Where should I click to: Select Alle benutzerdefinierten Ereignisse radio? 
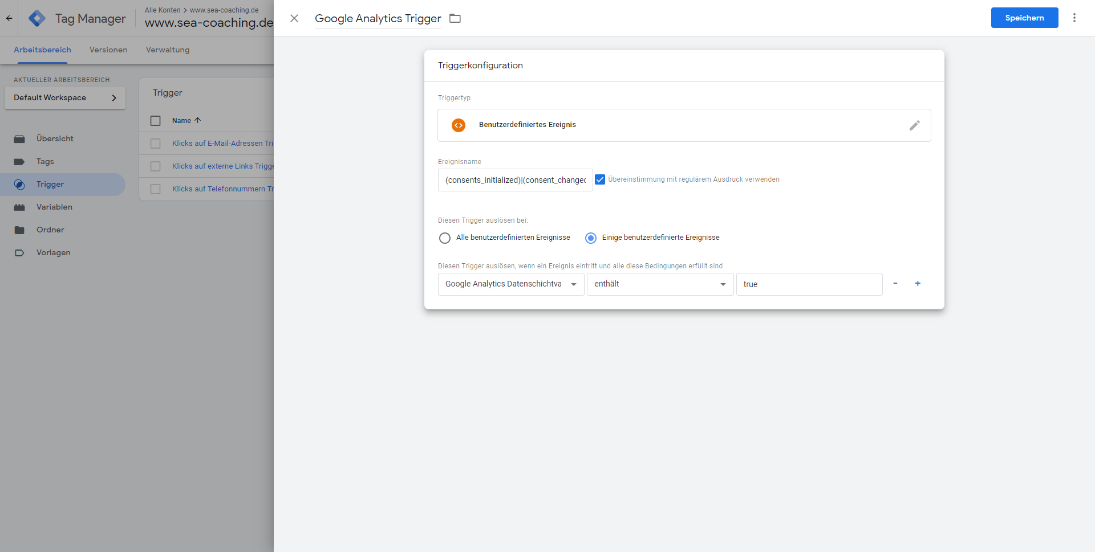445,238
